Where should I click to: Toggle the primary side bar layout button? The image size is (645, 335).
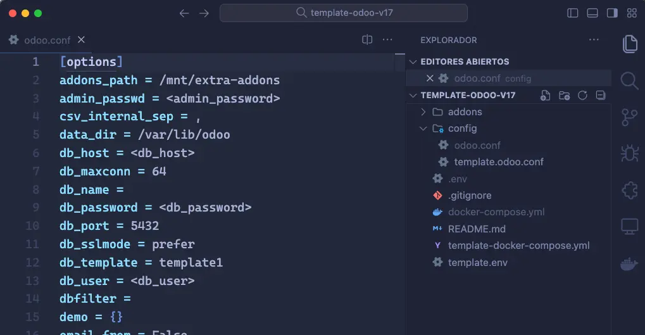point(573,13)
